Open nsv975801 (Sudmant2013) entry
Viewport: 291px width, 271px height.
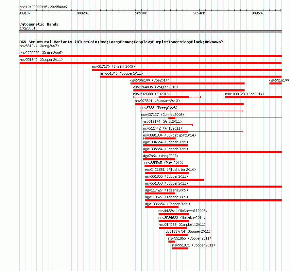point(157,101)
